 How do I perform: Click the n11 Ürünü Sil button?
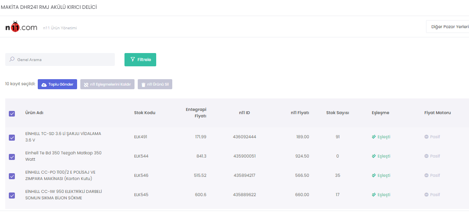155,84
